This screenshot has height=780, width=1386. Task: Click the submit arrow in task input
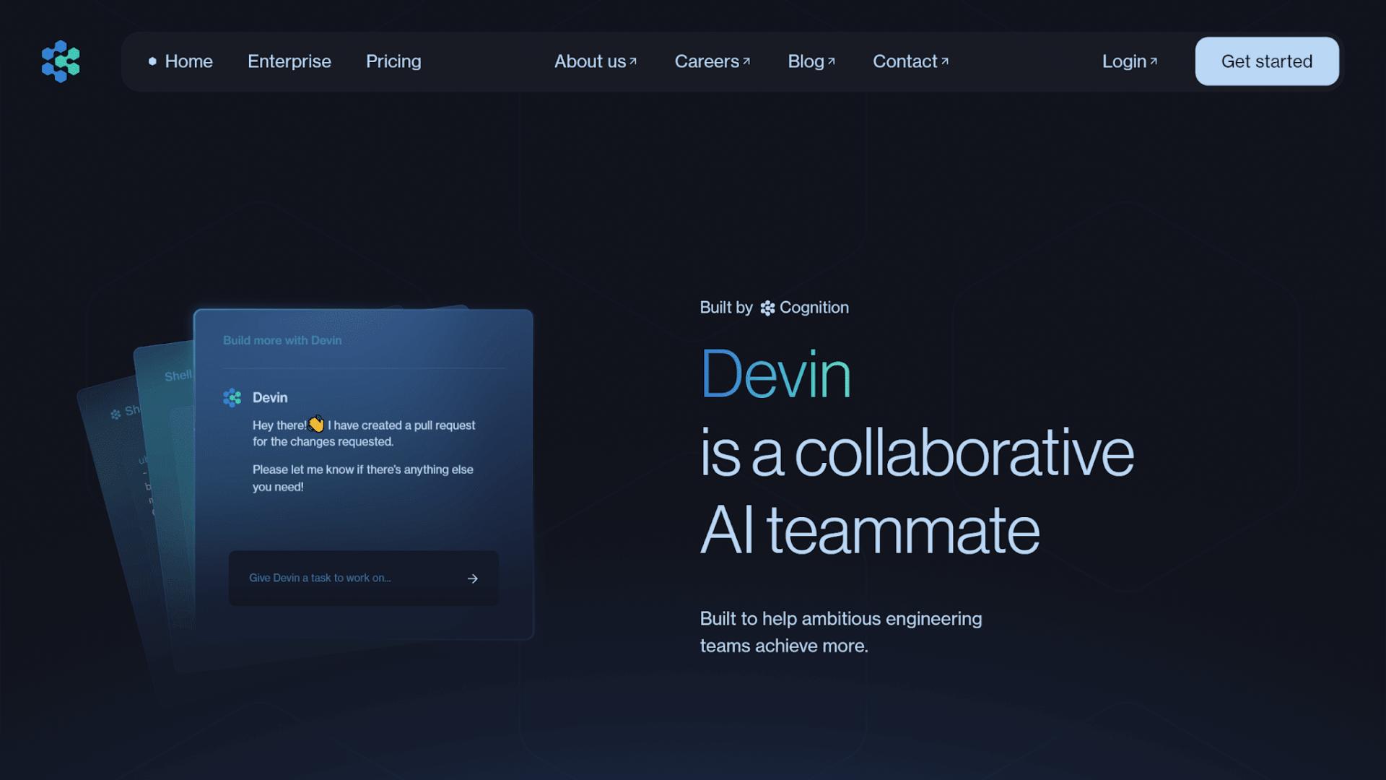[473, 578]
